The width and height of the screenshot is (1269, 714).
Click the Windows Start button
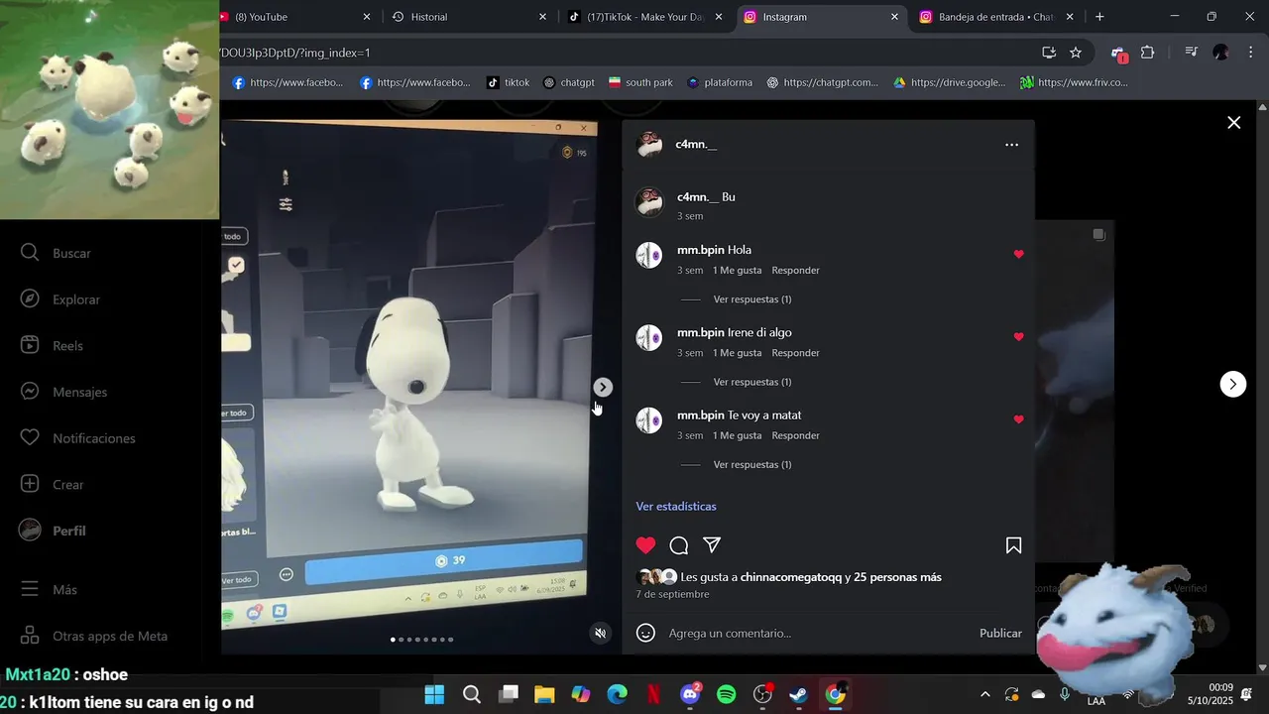434,695
